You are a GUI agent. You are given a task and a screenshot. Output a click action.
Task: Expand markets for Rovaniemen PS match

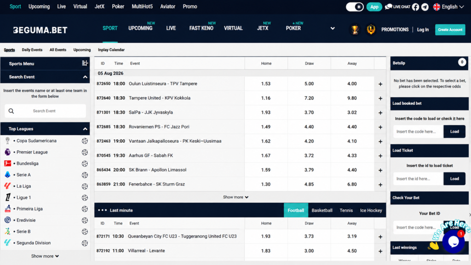tap(380, 127)
